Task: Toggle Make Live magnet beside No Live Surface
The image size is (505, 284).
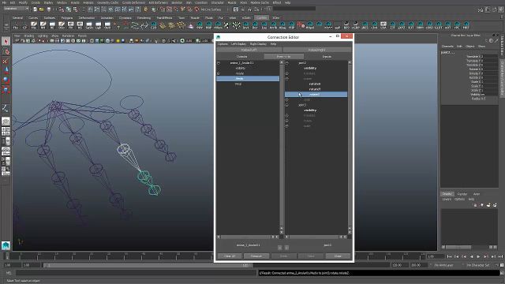Action: [x=196, y=9]
